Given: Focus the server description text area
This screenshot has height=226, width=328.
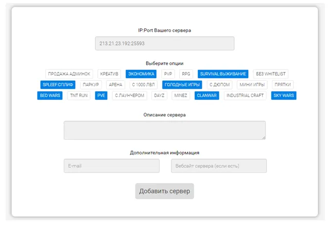Looking at the screenshot, I should click(x=164, y=130).
